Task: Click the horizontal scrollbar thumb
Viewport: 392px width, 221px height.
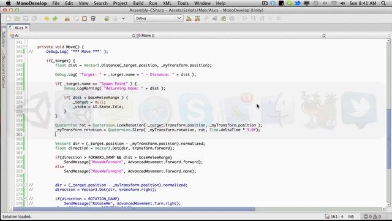Action: (x=134, y=209)
